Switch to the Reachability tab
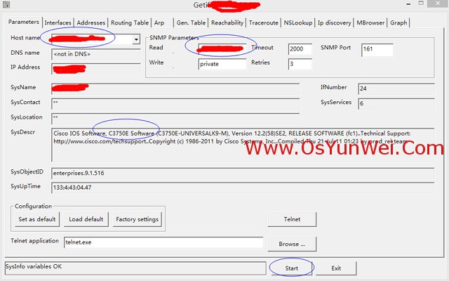The width and height of the screenshot is (449, 281). (x=227, y=22)
